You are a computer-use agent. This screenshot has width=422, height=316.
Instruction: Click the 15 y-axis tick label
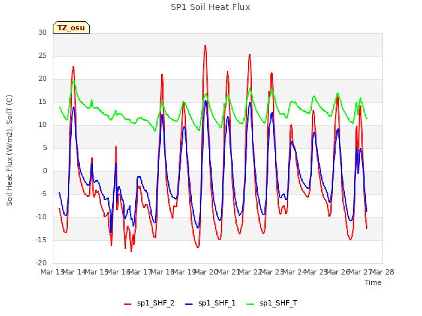[x=42, y=102]
